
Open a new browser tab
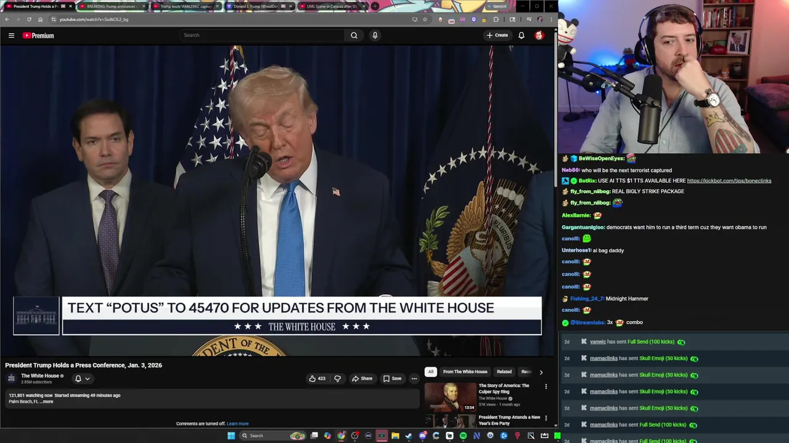pyautogui.click(x=375, y=6)
